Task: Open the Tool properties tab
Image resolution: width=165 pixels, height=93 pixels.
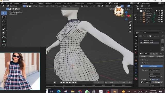Action: pyautogui.click(x=136, y=36)
